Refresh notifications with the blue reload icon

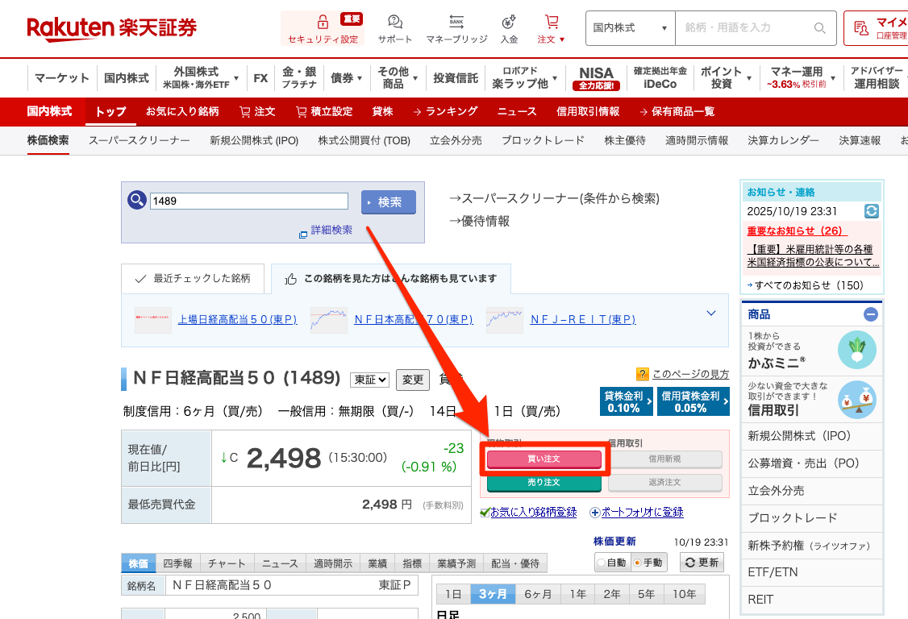tap(871, 211)
